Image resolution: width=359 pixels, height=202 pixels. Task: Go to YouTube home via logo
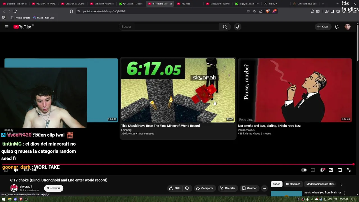22,27
